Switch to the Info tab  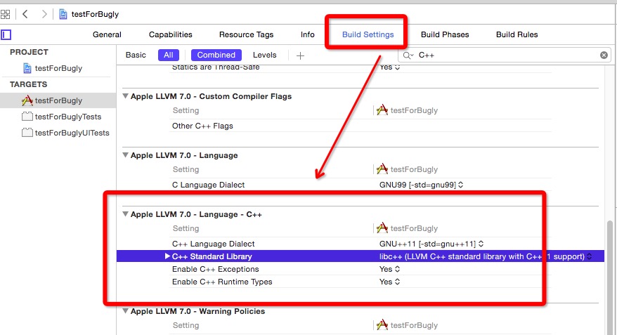coord(307,34)
